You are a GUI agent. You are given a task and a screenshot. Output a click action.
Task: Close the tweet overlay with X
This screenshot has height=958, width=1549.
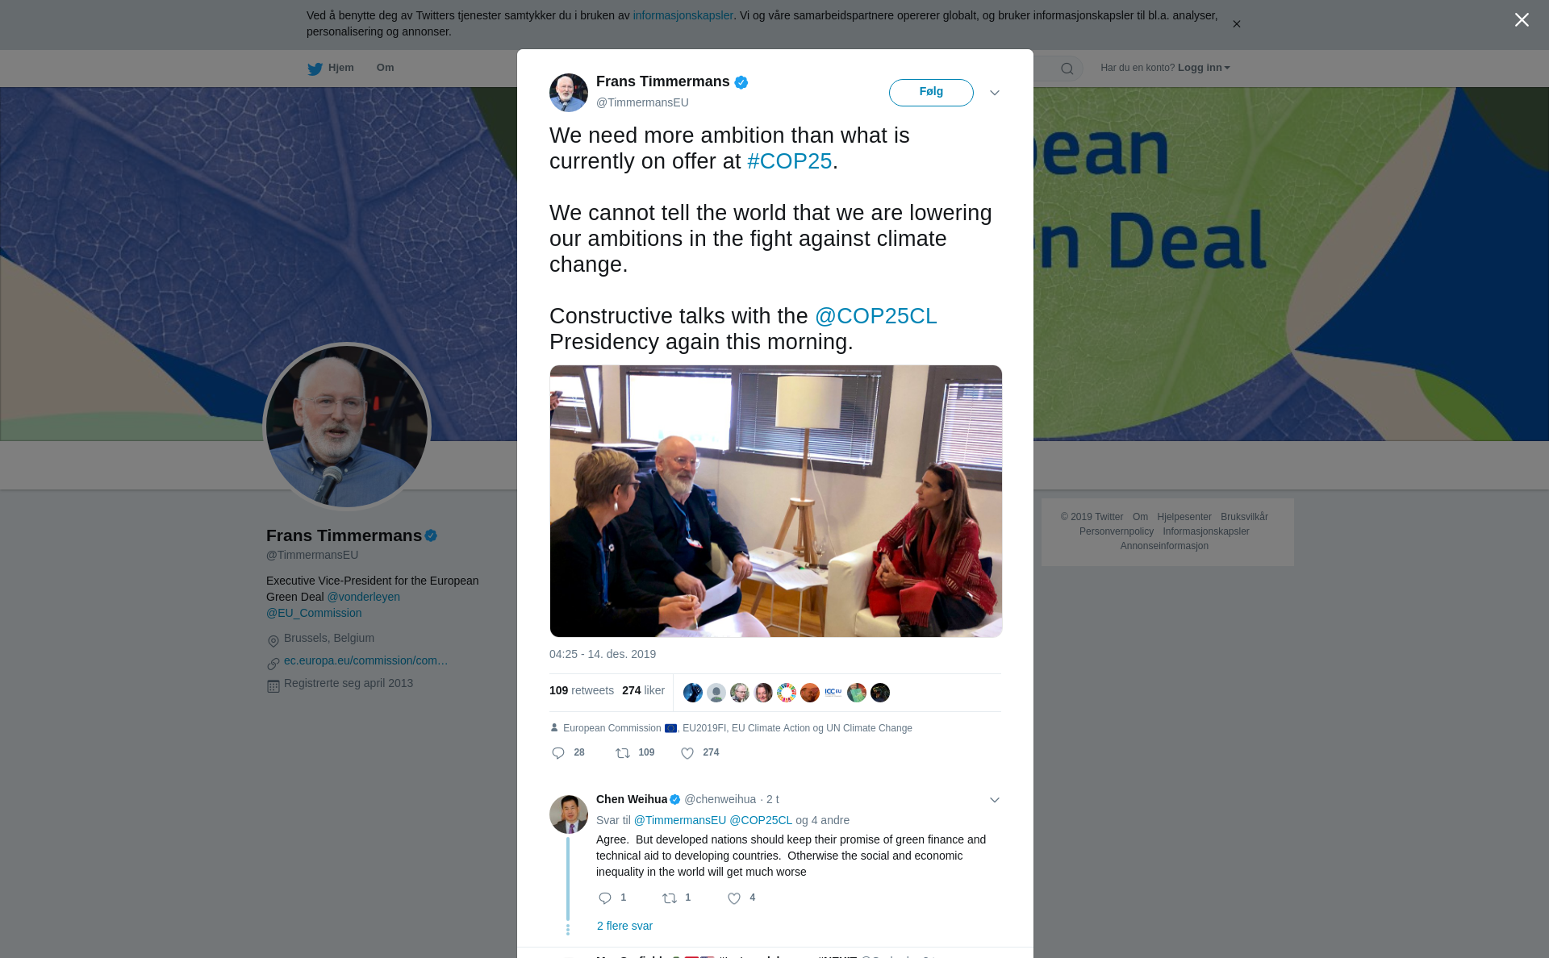1522,20
